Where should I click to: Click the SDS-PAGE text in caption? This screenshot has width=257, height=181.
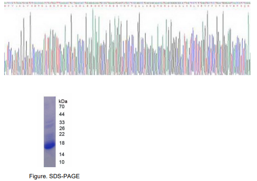[x=64, y=176]
